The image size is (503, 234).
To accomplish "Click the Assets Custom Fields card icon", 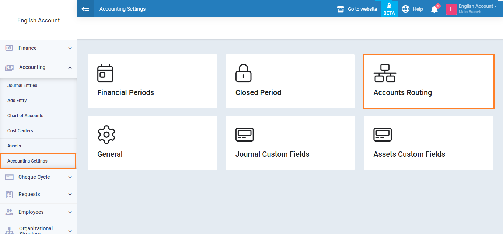I will (x=382, y=135).
